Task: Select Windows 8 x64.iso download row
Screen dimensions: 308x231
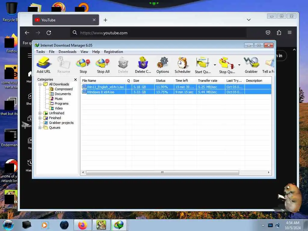Action: click(x=176, y=92)
